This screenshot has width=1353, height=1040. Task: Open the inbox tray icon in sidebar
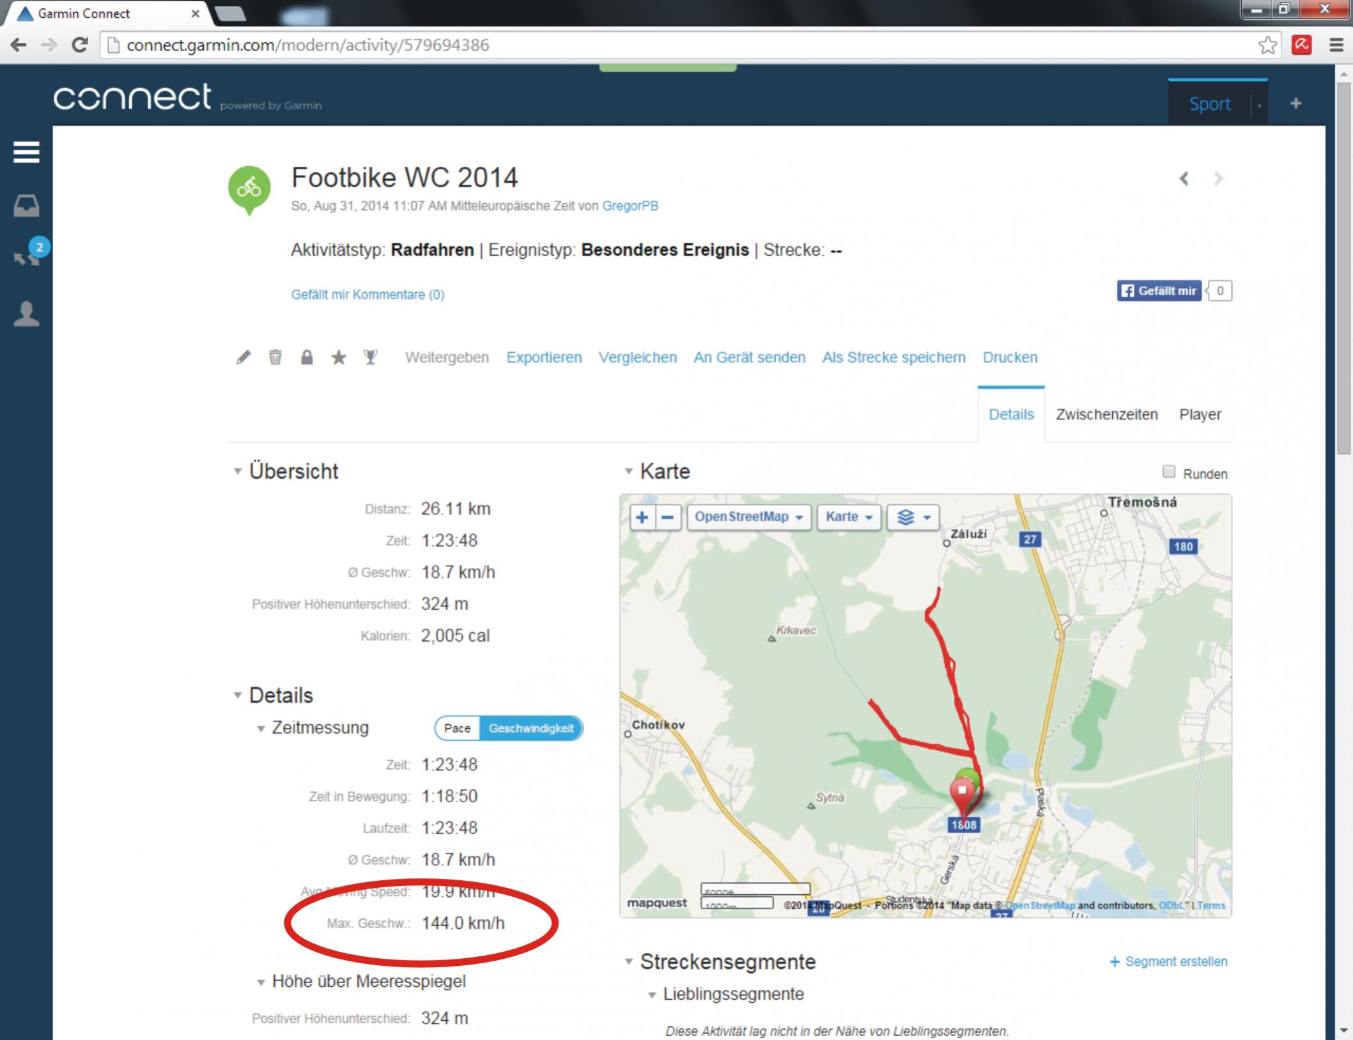pos(26,206)
